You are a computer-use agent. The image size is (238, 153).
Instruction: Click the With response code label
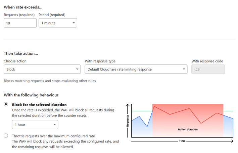coord(207,61)
